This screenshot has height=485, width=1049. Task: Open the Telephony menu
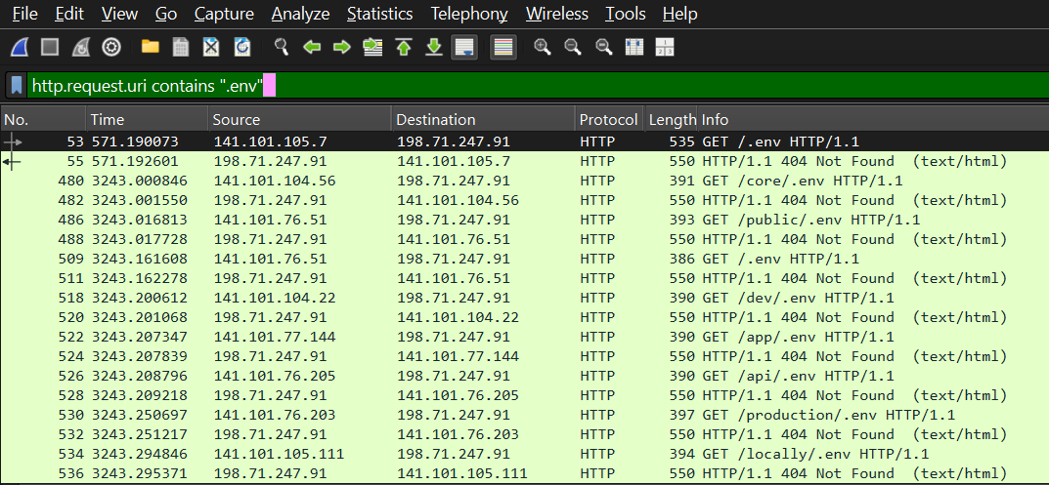tap(469, 14)
